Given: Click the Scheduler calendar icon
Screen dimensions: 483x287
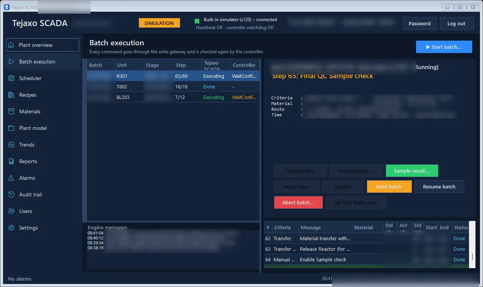Looking at the screenshot, I should pos(11,78).
